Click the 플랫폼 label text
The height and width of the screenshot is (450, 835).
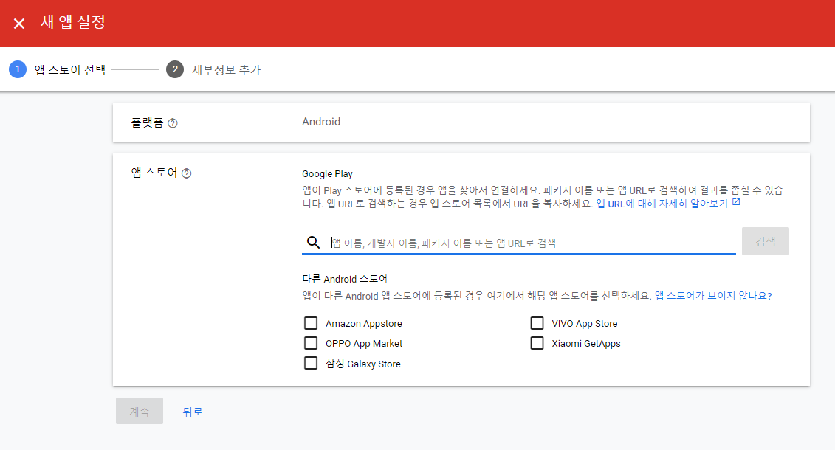pyautogui.click(x=147, y=123)
